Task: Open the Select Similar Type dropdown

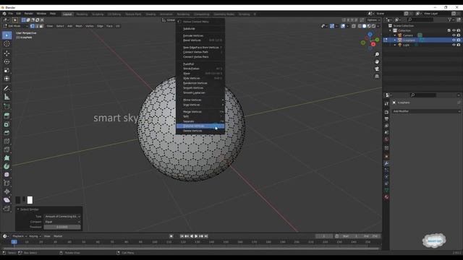Action: click(62, 217)
